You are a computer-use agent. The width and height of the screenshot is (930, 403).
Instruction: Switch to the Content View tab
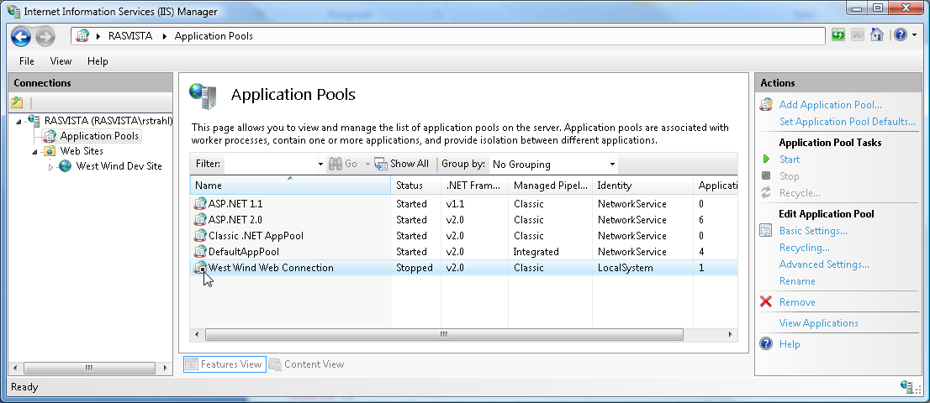pos(307,364)
